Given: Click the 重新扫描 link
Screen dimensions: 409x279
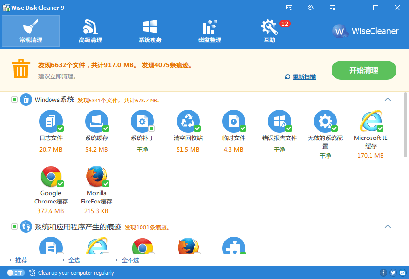Looking at the screenshot, I should [x=304, y=77].
